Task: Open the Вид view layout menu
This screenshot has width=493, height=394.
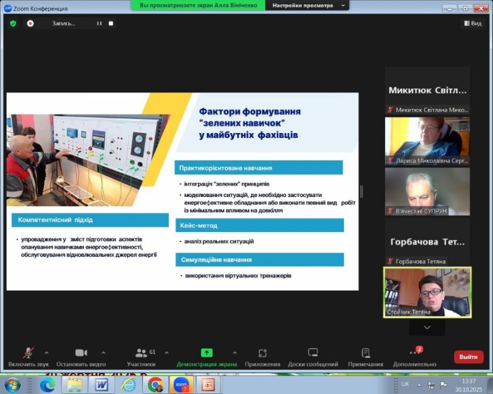Action: [472, 23]
